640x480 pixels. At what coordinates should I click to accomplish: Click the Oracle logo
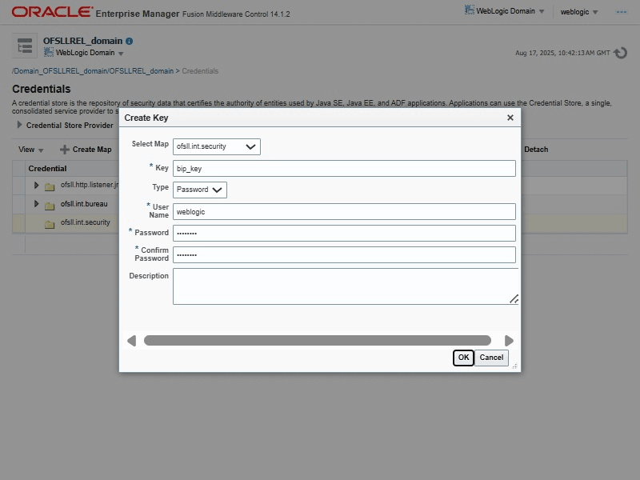[x=52, y=12]
